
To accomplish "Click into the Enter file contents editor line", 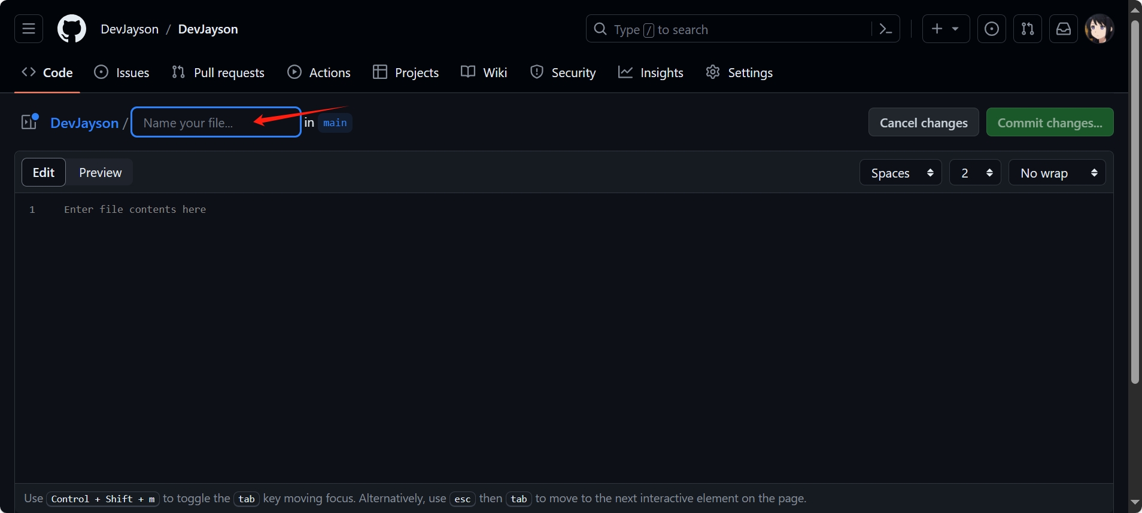I will click(135, 209).
